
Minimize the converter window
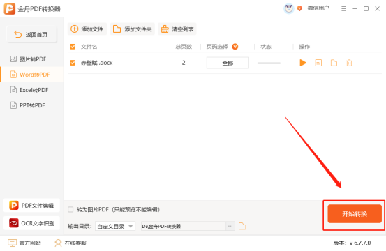click(x=355, y=9)
